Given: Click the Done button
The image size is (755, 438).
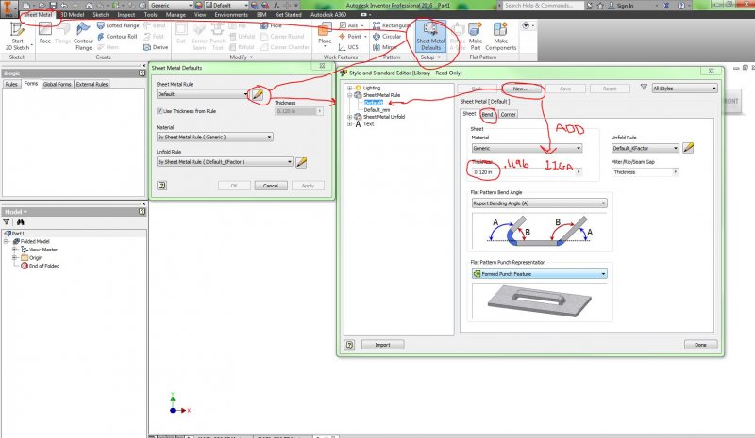Looking at the screenshot, I should (x=700, y=345).
